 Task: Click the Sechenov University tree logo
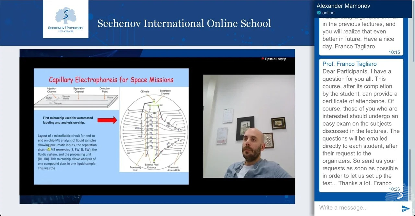tap(66, 16)
